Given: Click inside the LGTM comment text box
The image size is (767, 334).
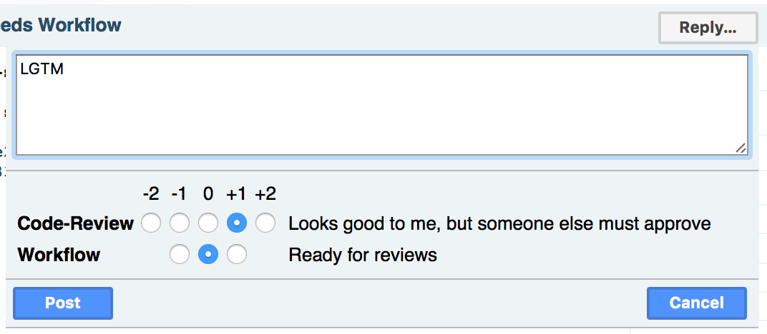Looking at the screenshot, I should coord(382,105).
